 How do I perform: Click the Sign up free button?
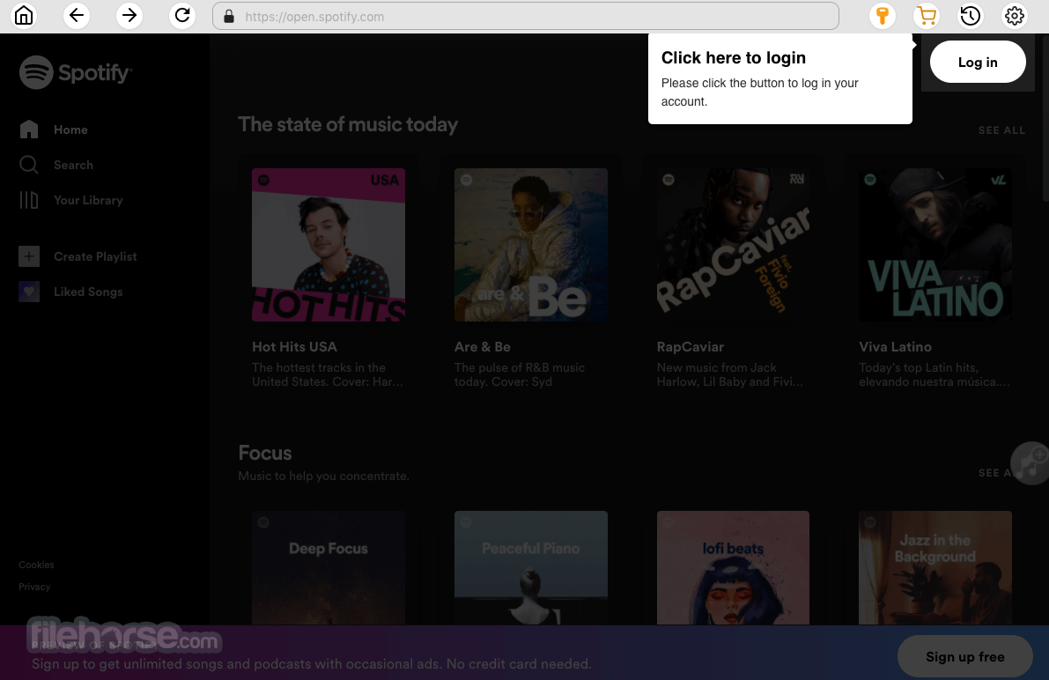point(964,656)
